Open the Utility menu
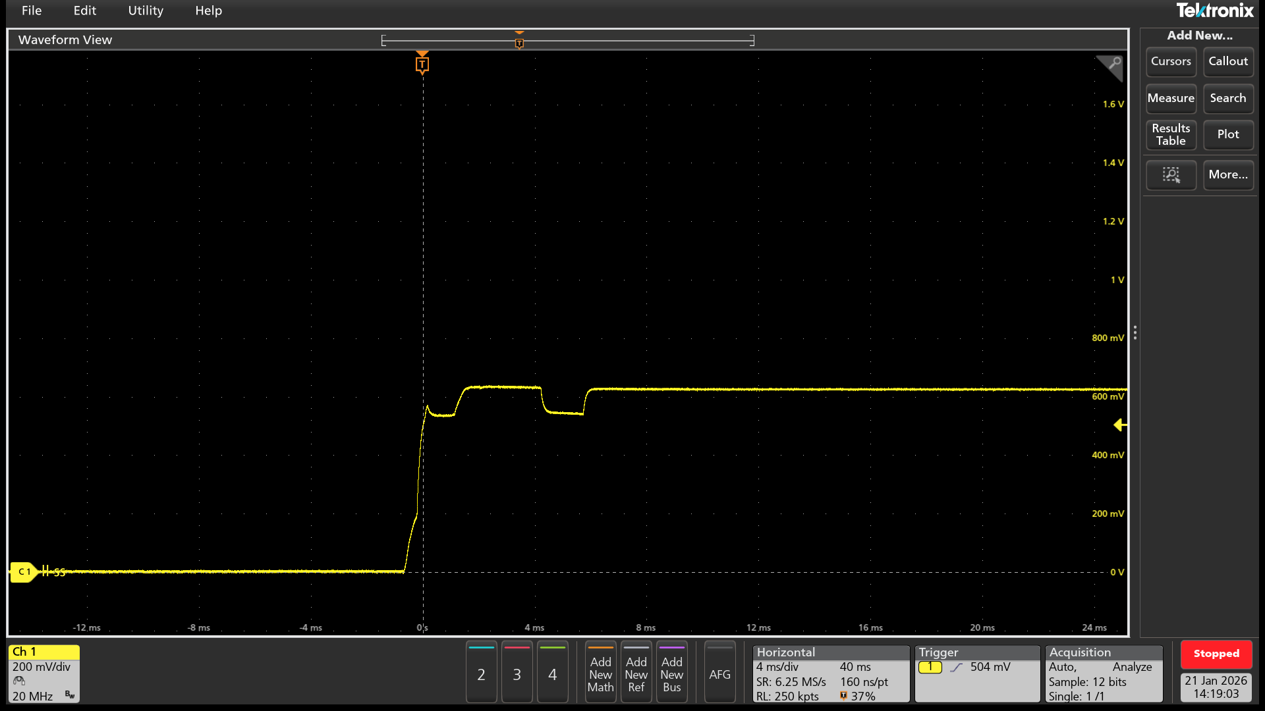 [x=146, y=11]
